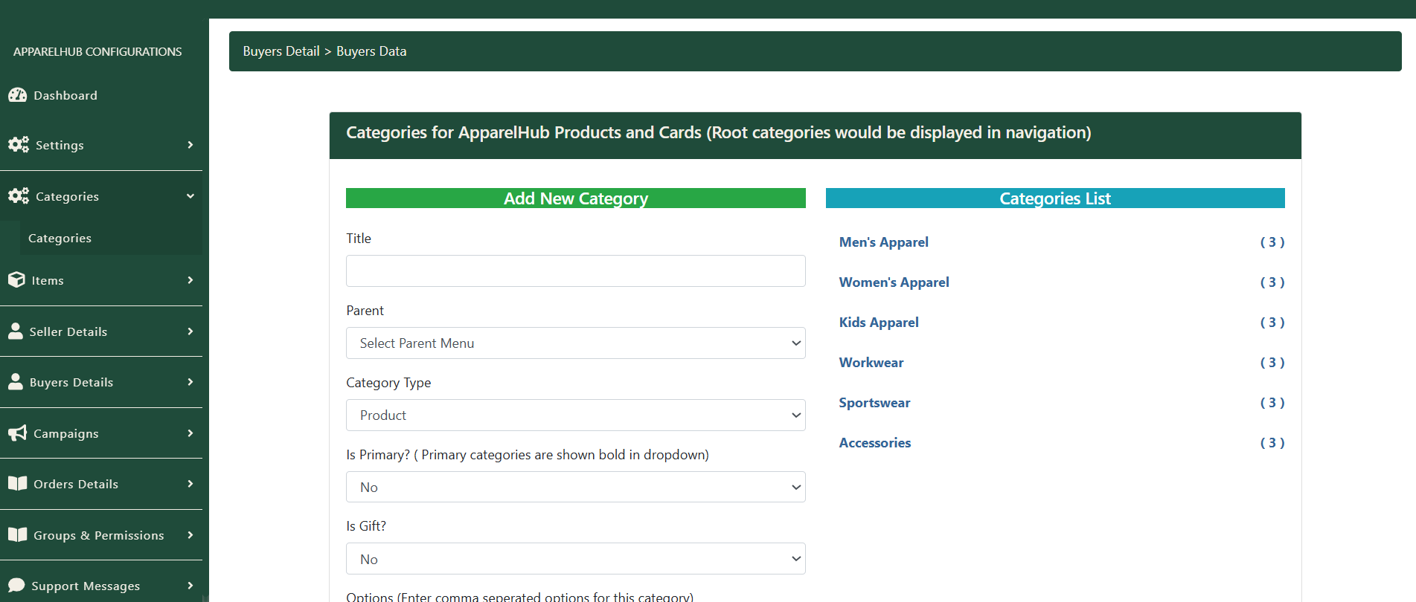Viewport: 1416px width, 602px height.
Task: Click the Groups & Permissions book icon
Action: point(17,534)
